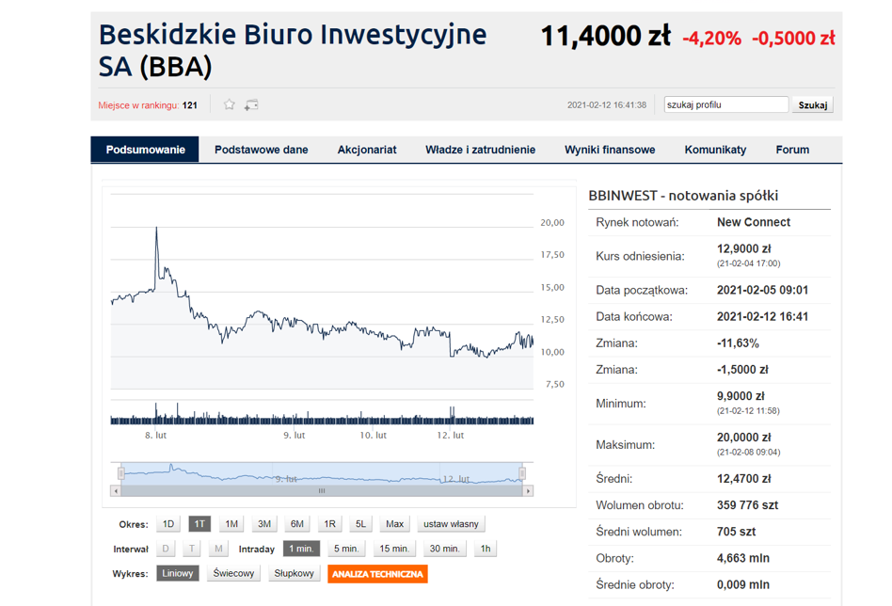
Task: Grab the right range handle of chart navigator
Action: click(x=522, y=473)
